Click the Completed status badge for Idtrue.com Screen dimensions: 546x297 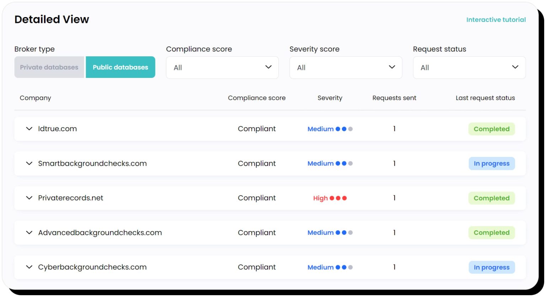tap(491, 129)
